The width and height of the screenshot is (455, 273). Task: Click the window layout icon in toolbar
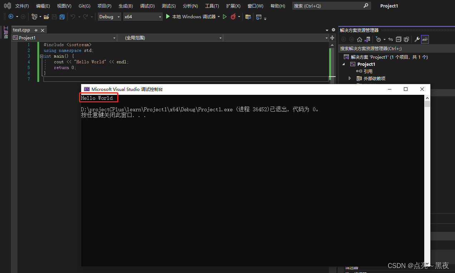(x=259, y=17)
